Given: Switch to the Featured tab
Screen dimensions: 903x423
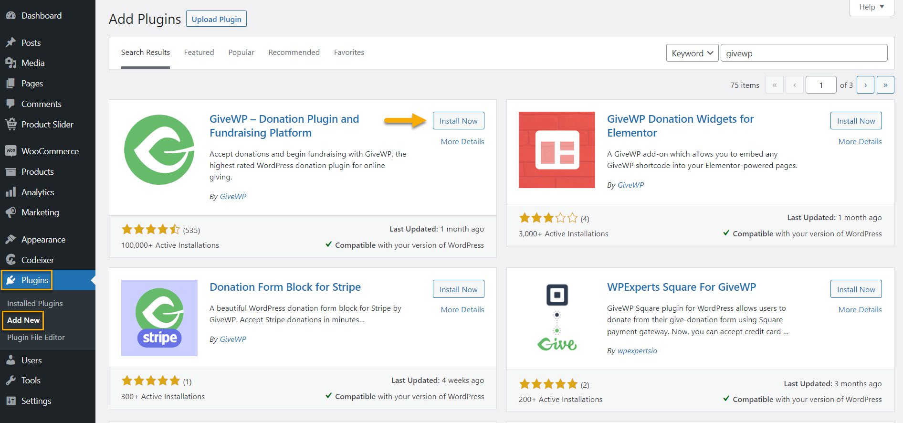Looking at the screenshot, I should (199, 53).
